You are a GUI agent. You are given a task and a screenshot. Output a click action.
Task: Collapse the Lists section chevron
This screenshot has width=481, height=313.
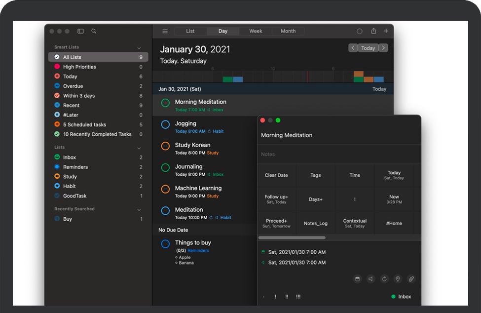click(x=139, y=148)
